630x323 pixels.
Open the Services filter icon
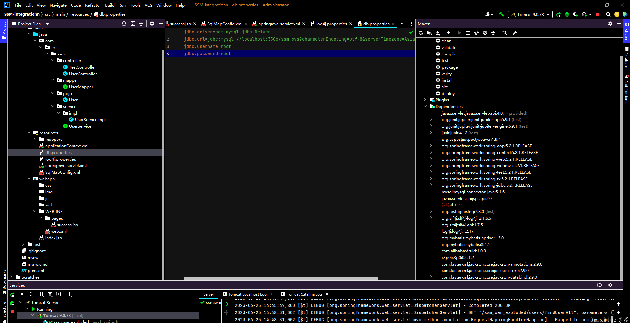(50, 294)
